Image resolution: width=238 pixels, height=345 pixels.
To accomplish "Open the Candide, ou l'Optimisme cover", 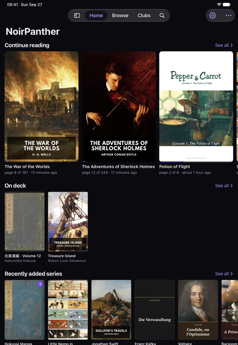I will (x=198, y=310).
